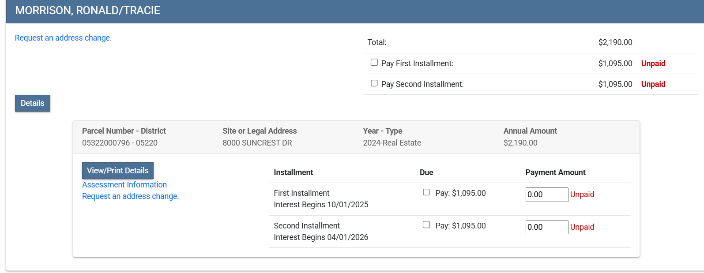Open the Assessment Information link
Screen dimensions: 704x273
tap(124, 185)
